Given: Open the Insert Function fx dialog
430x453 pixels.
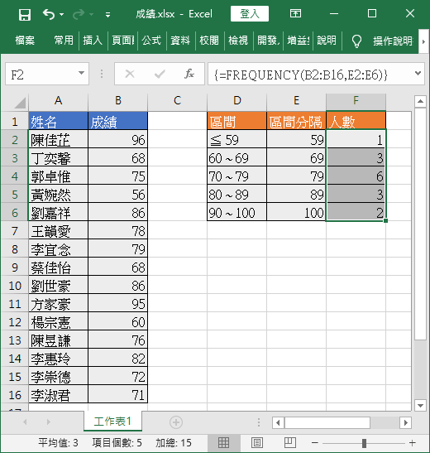Looking at the screenshot, I should pos(189,74).
